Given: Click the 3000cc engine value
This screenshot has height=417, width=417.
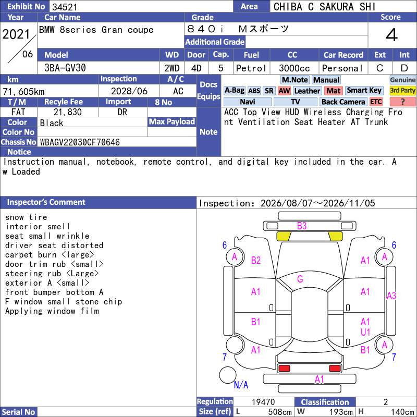Looking at the screenshot, I should (x=294, y=68).
